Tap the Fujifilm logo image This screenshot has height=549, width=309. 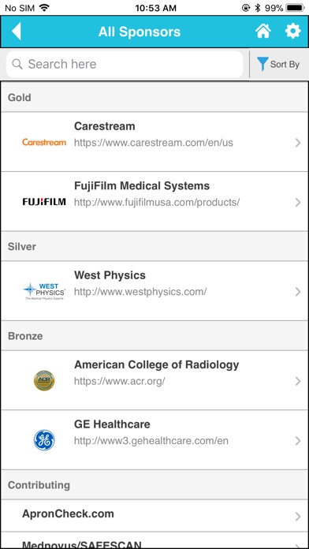(x=44, y=202)
